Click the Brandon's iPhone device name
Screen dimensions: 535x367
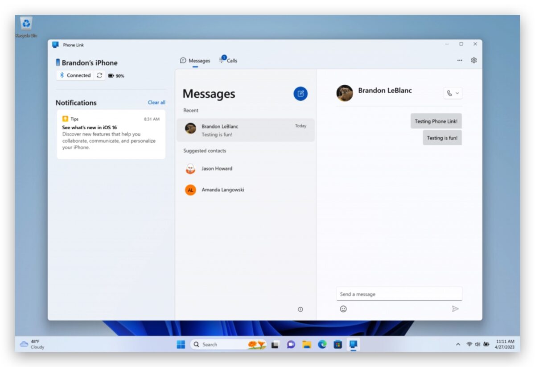[x=90, y=63]
